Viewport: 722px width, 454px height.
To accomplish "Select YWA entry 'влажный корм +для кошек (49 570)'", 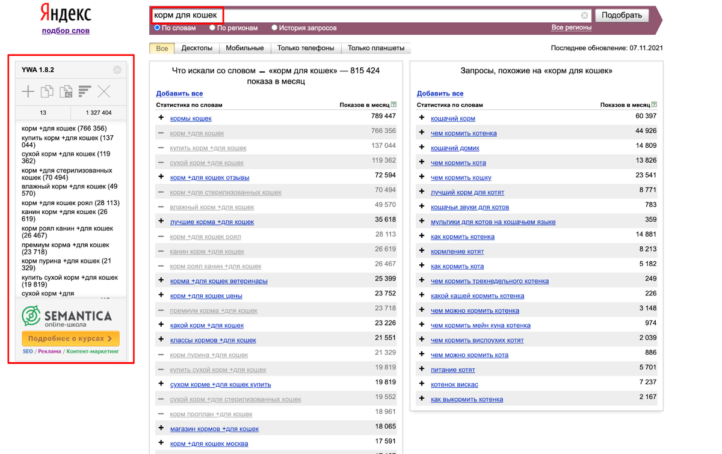I will 70,190.
